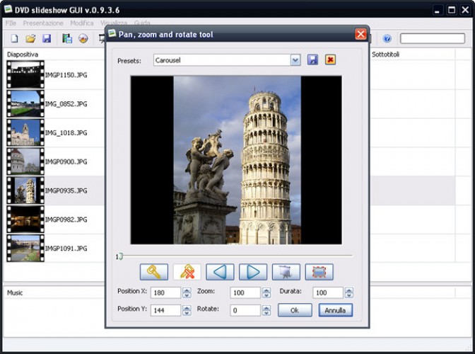
Task: Confirm with the Ok button
Action: [x=295, y=310]
